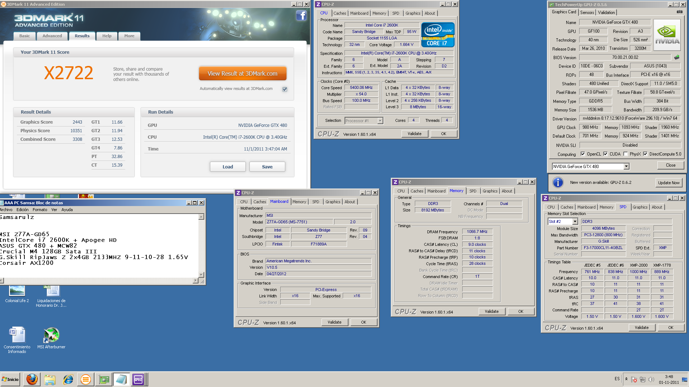This screenshot has height=387, width=689.
Task: Switch to the Advanced tab in 3DMark 11
Action: 52,36
